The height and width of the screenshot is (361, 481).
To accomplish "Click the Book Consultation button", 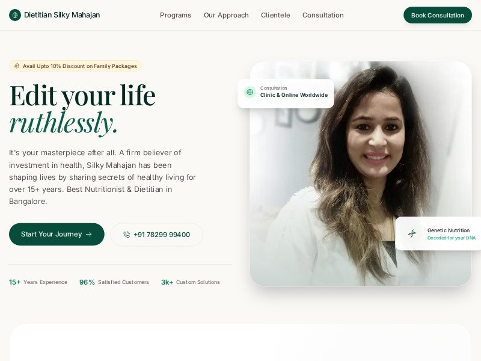I will pos(438,15).
